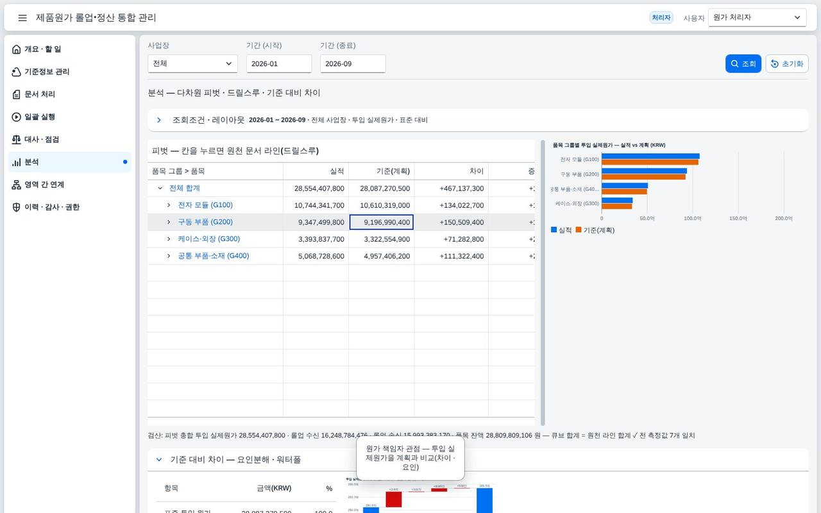Toggle the orange 기준(계획) legend swatch
This screenshot has width=821, height=513.
coord(579,230)
